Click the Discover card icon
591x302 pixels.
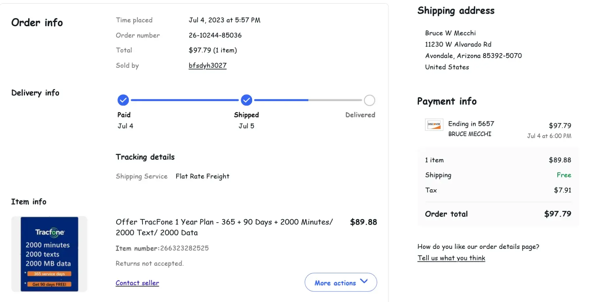[434, 125]
